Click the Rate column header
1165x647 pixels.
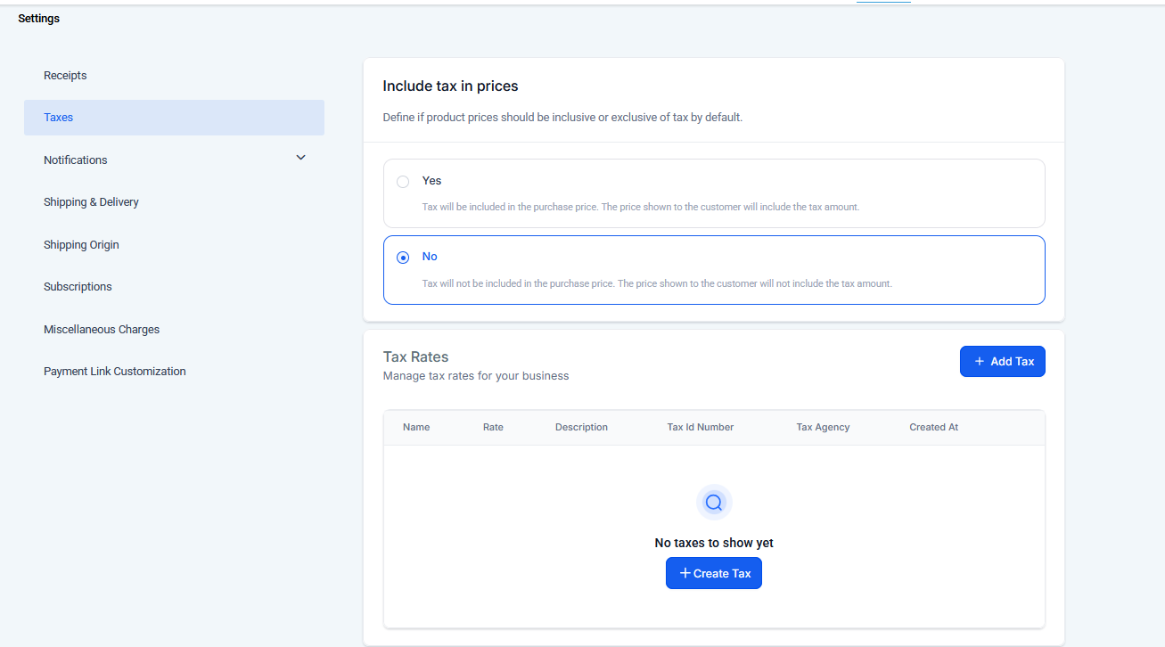tap(493, 428)
